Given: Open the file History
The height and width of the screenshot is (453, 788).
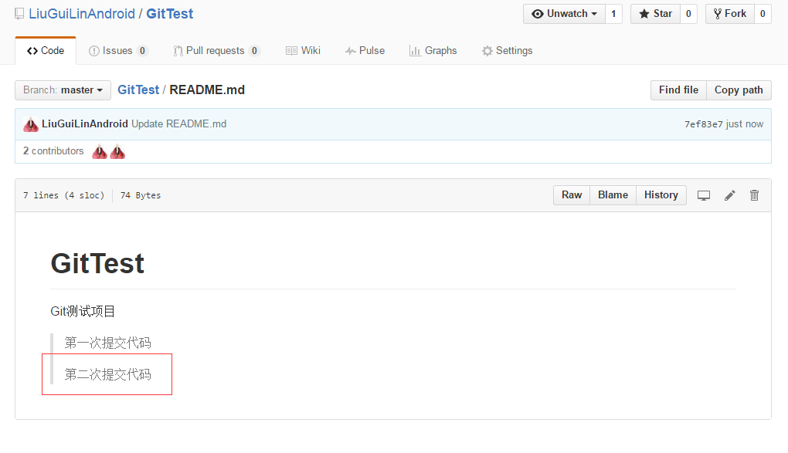Looking at the screenshot, I should point(661,195).
